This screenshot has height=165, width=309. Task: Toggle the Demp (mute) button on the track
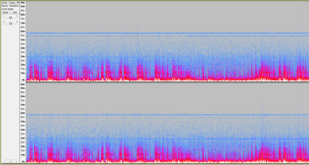pyautogui.click(x=5, y=12)
